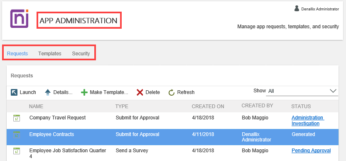Click Make Template... button
The height and width of the screenshot is (161, 346).
pos(109,92)
